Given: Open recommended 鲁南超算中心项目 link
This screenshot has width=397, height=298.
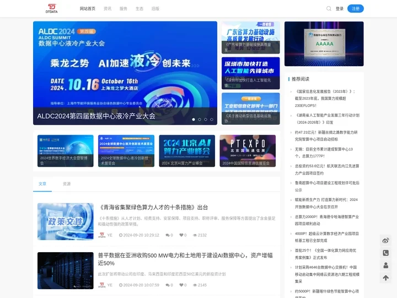Looking at the screenshot, I should [327, 187].
